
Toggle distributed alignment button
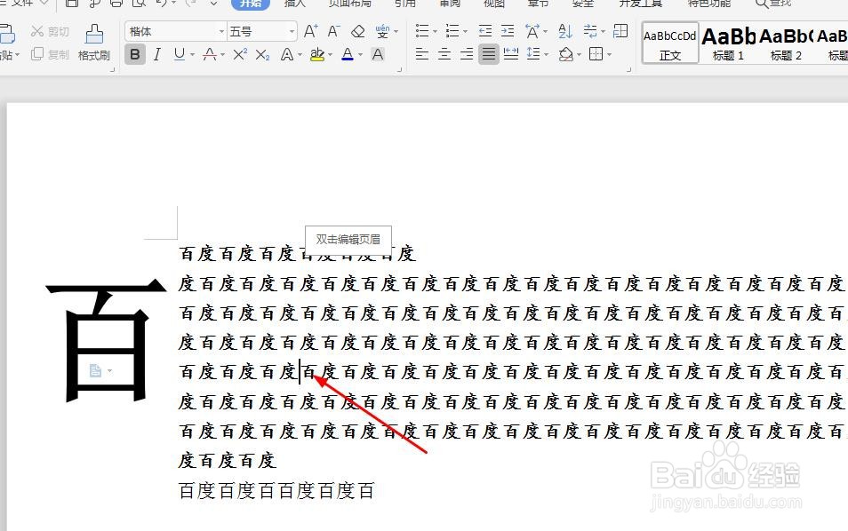click(x=510, y=54)
